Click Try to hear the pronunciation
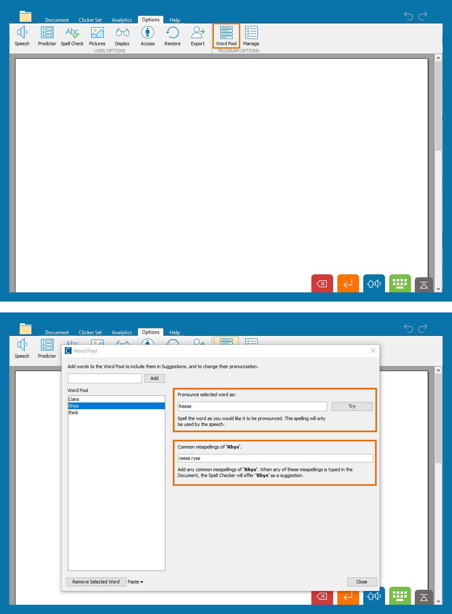The width and height of the screenshot is (452, 614). point(352,406)
